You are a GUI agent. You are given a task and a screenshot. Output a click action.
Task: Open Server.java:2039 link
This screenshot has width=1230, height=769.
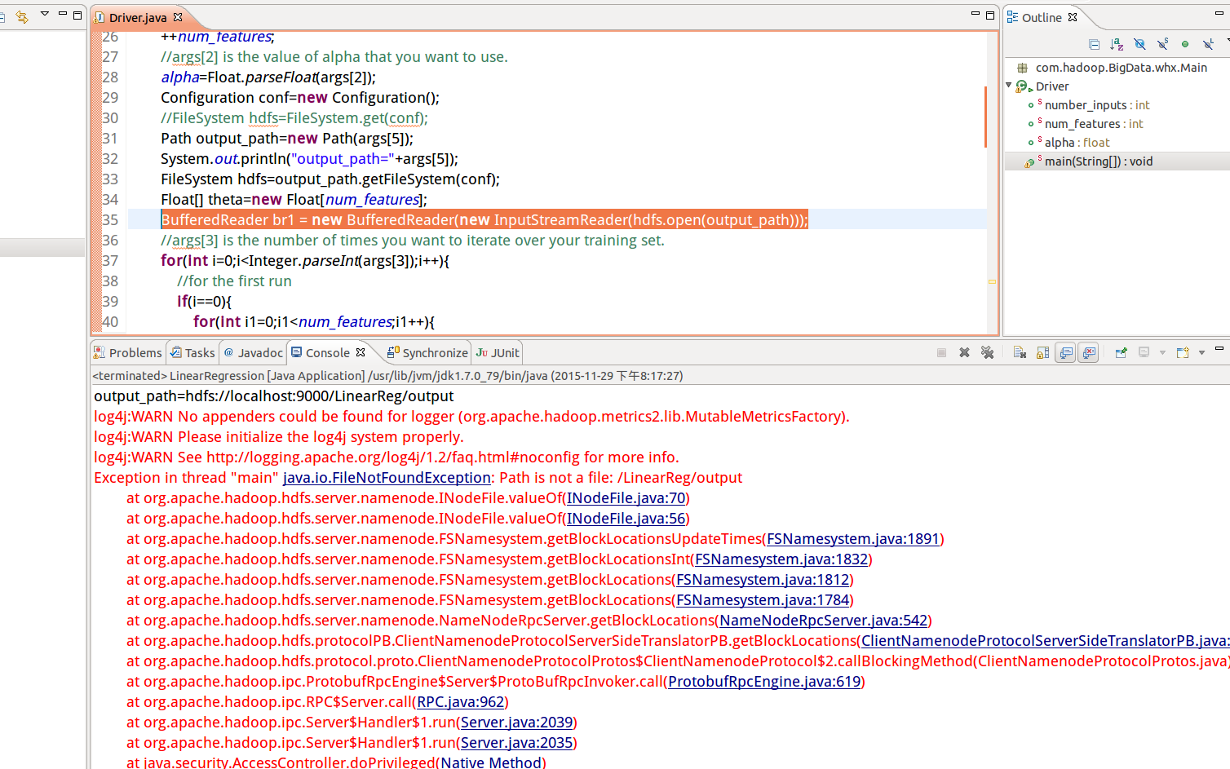click(517, 723)
